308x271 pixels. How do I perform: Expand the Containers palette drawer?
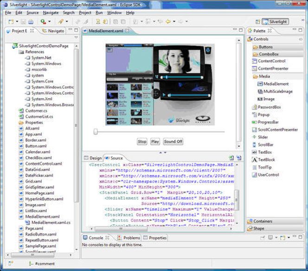(275, 221)
